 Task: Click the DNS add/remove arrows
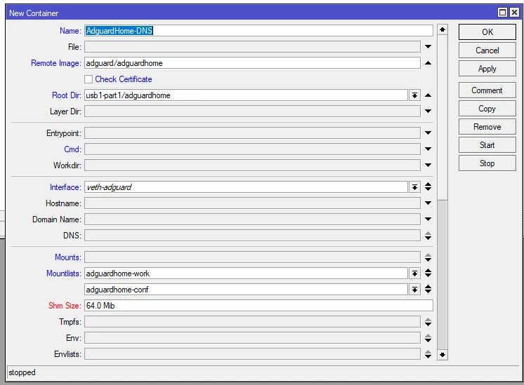[x=428, y=236]
